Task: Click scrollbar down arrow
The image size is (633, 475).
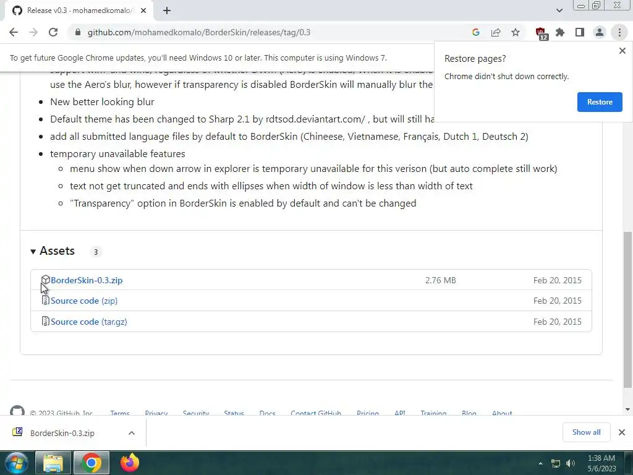Action: (x=627, y=409)
